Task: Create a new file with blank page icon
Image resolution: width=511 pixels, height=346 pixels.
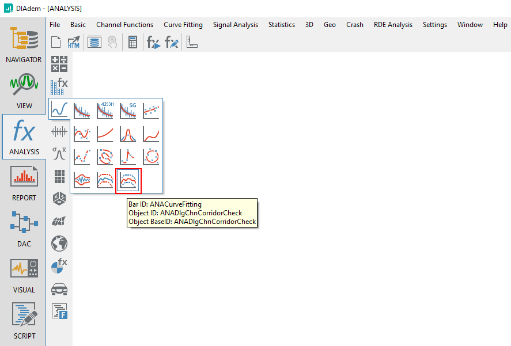Action: pos(56,42)
